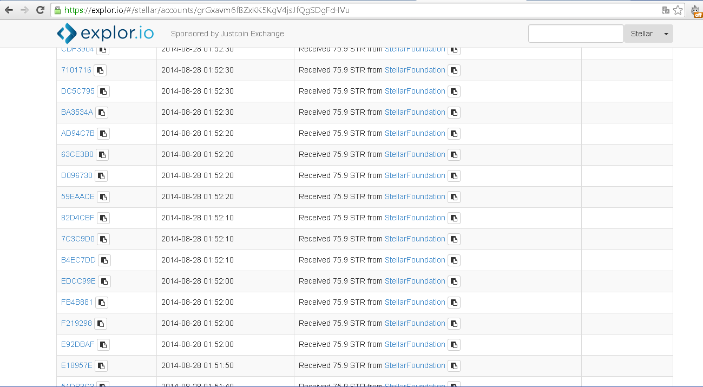Open StellarFoundation link in F219298 row
The width and height of the screenshot is (703, 387).
pos(415,323)
